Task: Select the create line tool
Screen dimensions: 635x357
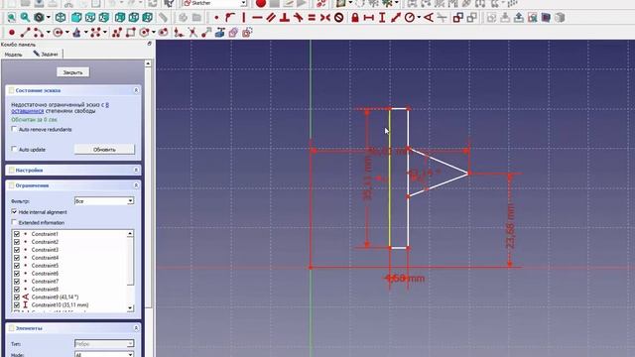Action: [x=25, y=33]
